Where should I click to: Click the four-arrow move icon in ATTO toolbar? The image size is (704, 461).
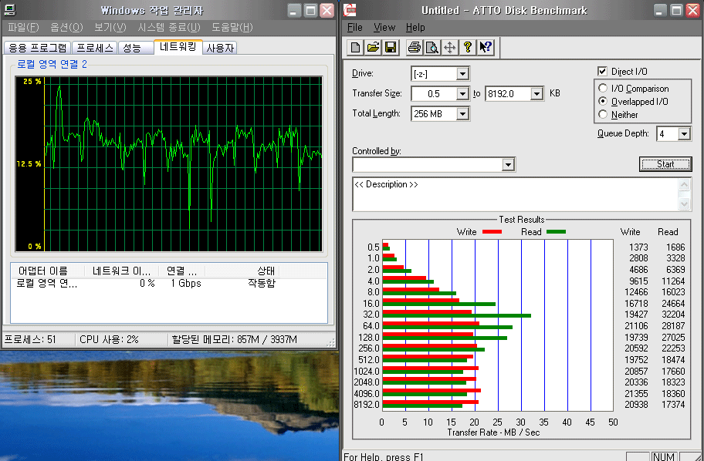click(x=450, y=47)
